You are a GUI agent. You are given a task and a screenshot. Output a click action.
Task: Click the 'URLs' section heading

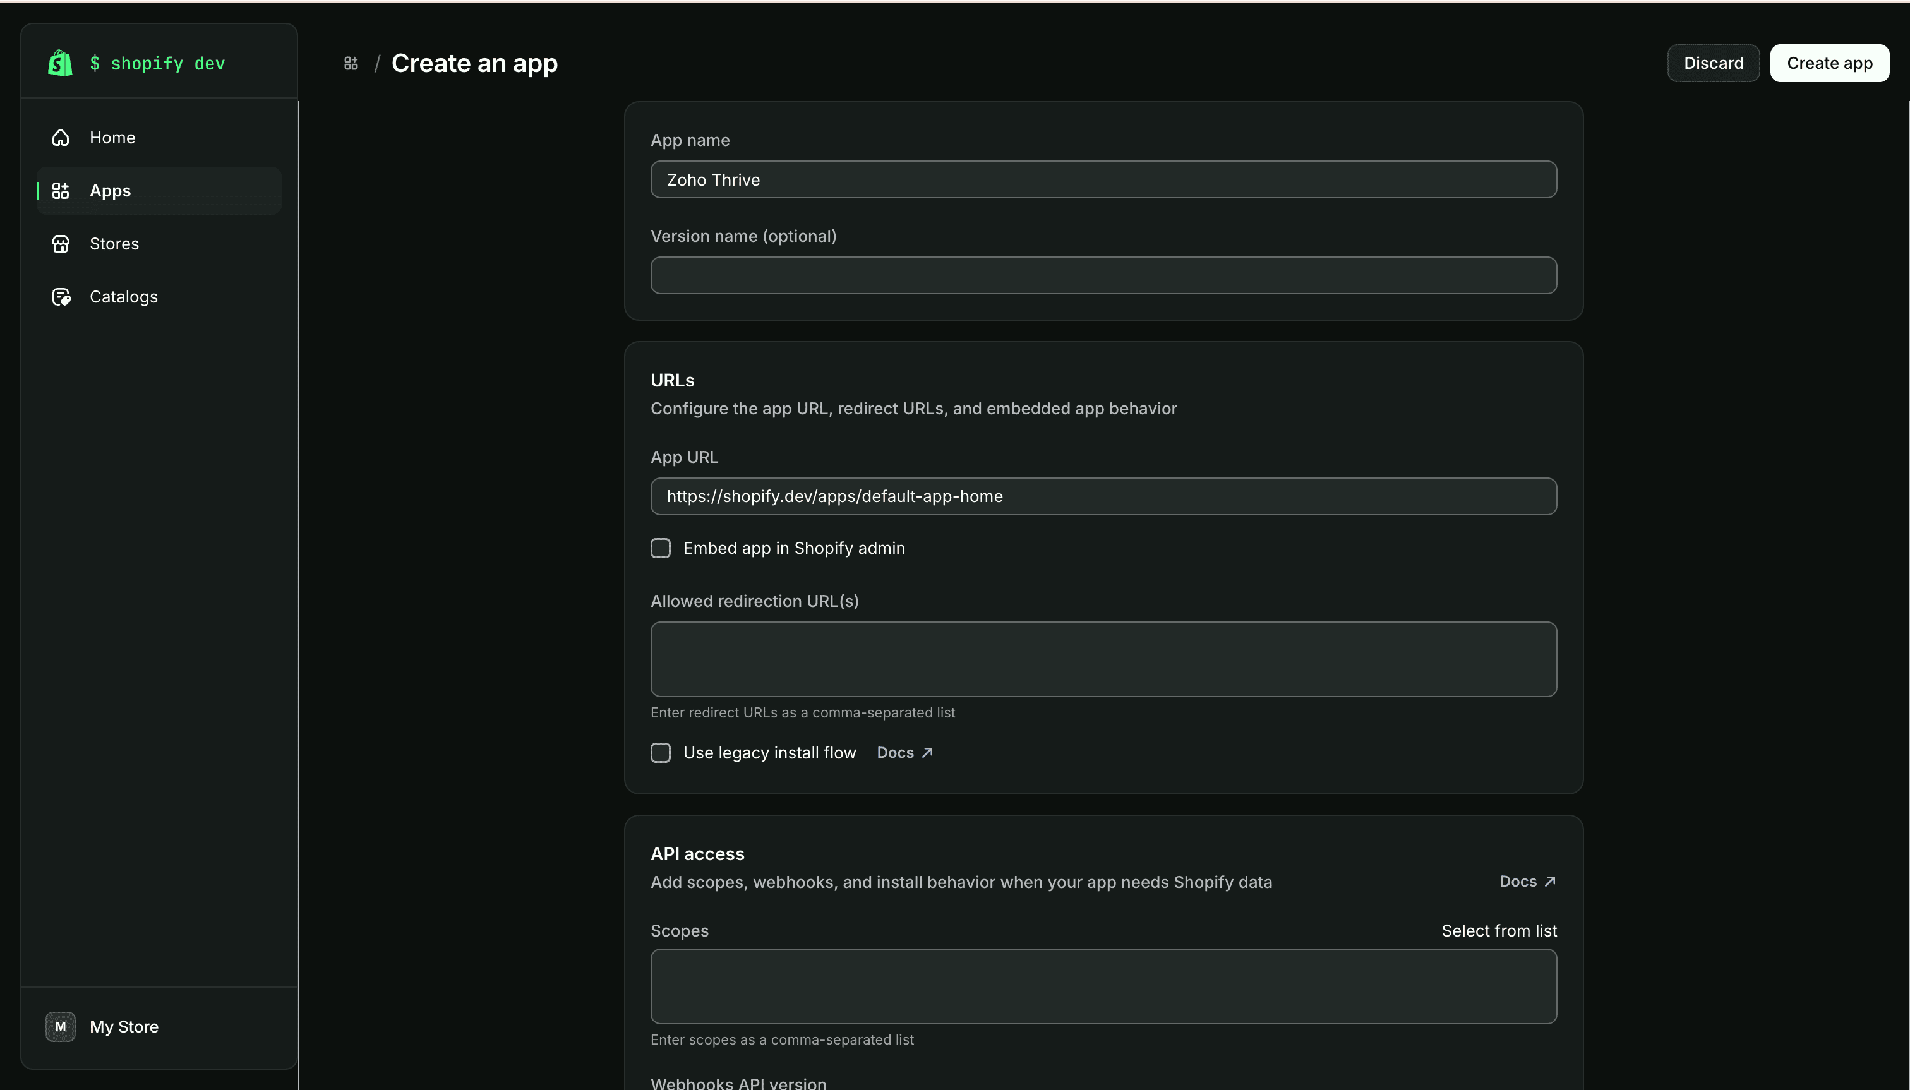(673, 380)
